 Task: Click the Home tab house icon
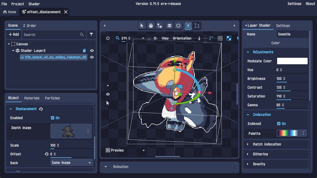pyautogui.click(x=5, y=12)
